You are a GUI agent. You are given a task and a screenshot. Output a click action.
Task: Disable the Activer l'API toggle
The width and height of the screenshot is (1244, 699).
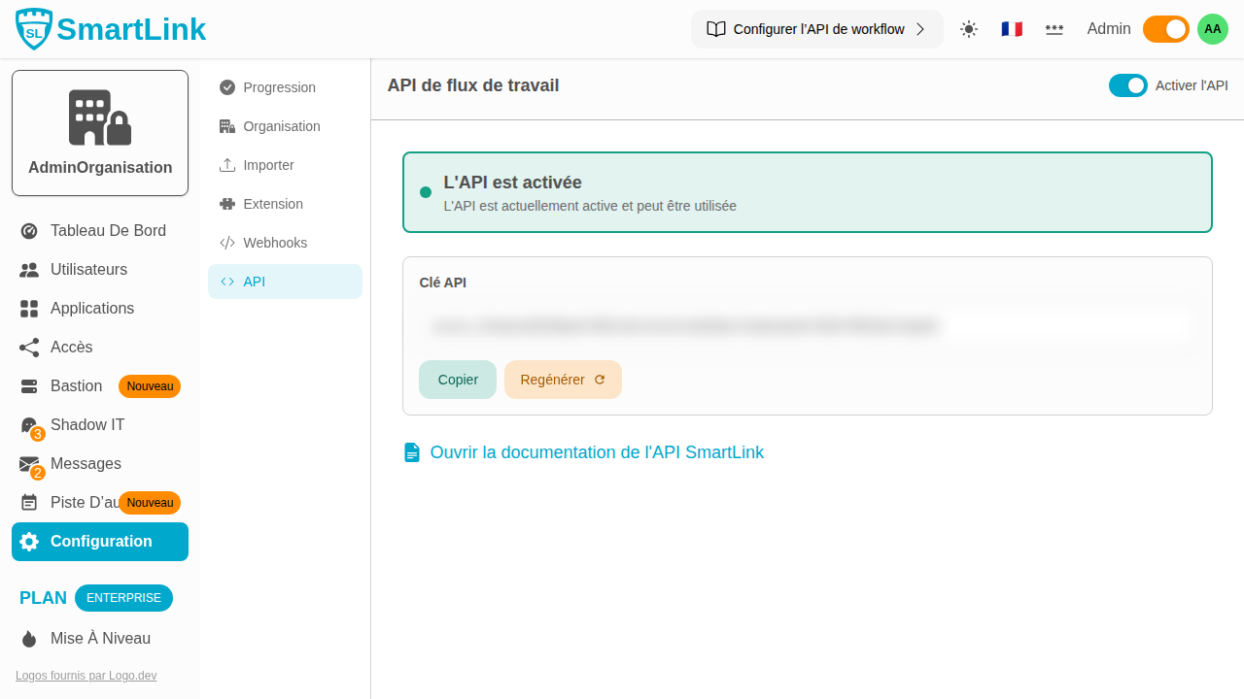coord(1127,85)
